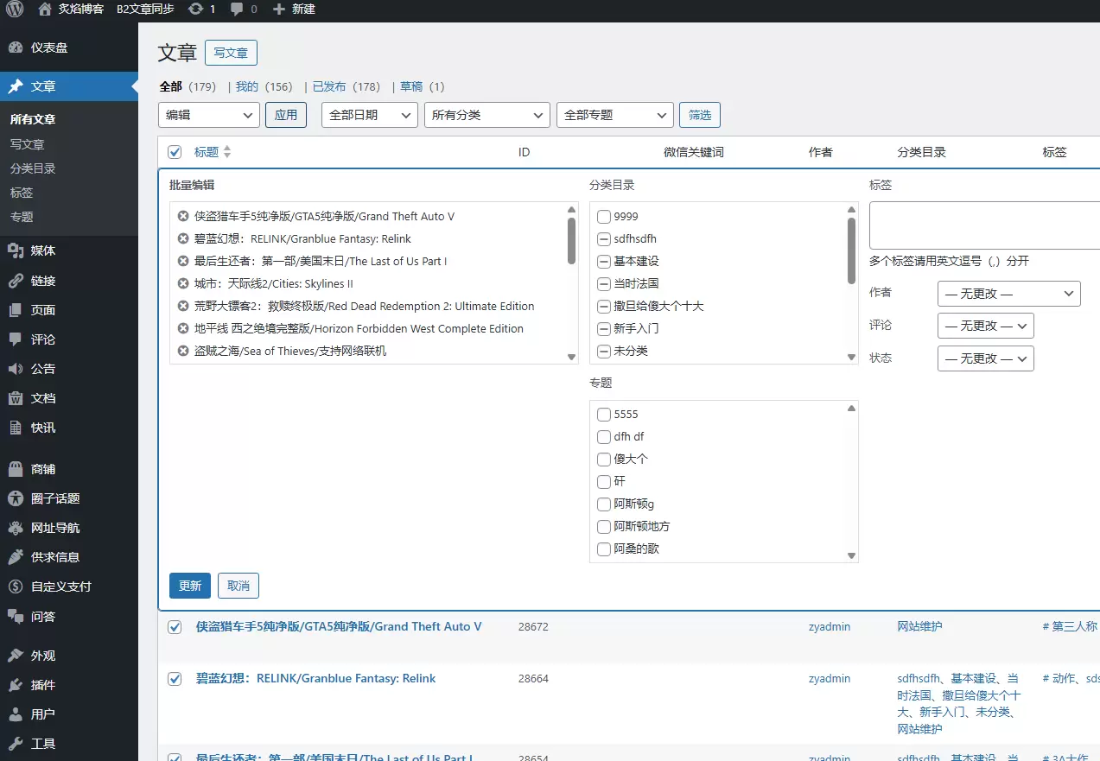
Task: Remove 盗贼之海 from bulk edit list
Action: point(183,351)
